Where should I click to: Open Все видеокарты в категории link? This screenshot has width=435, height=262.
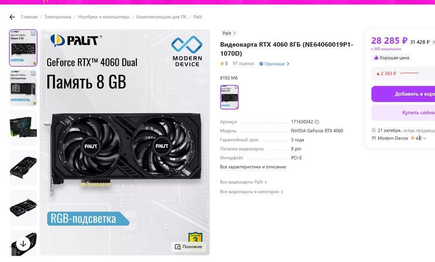click(251, 192)
